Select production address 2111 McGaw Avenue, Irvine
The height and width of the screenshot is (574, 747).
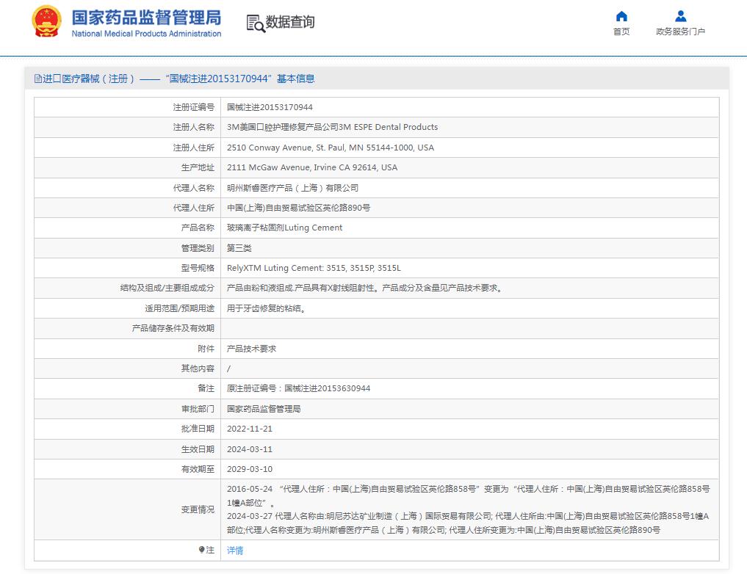click(312, 167)
